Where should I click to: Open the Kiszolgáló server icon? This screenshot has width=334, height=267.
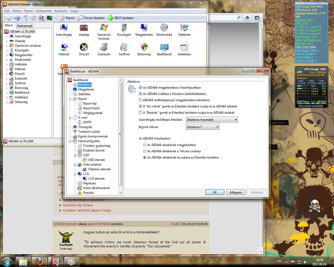[x=124, y=31]
